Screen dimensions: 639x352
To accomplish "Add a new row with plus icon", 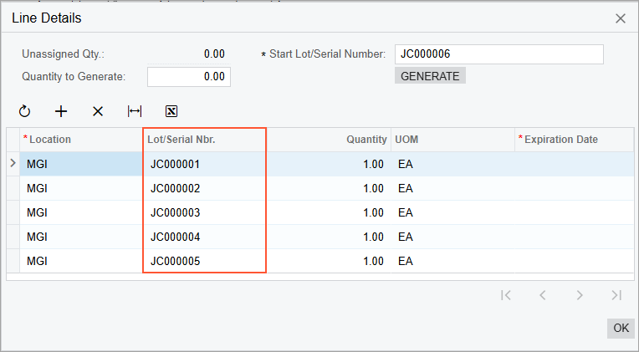I will (x=61, y=111).
